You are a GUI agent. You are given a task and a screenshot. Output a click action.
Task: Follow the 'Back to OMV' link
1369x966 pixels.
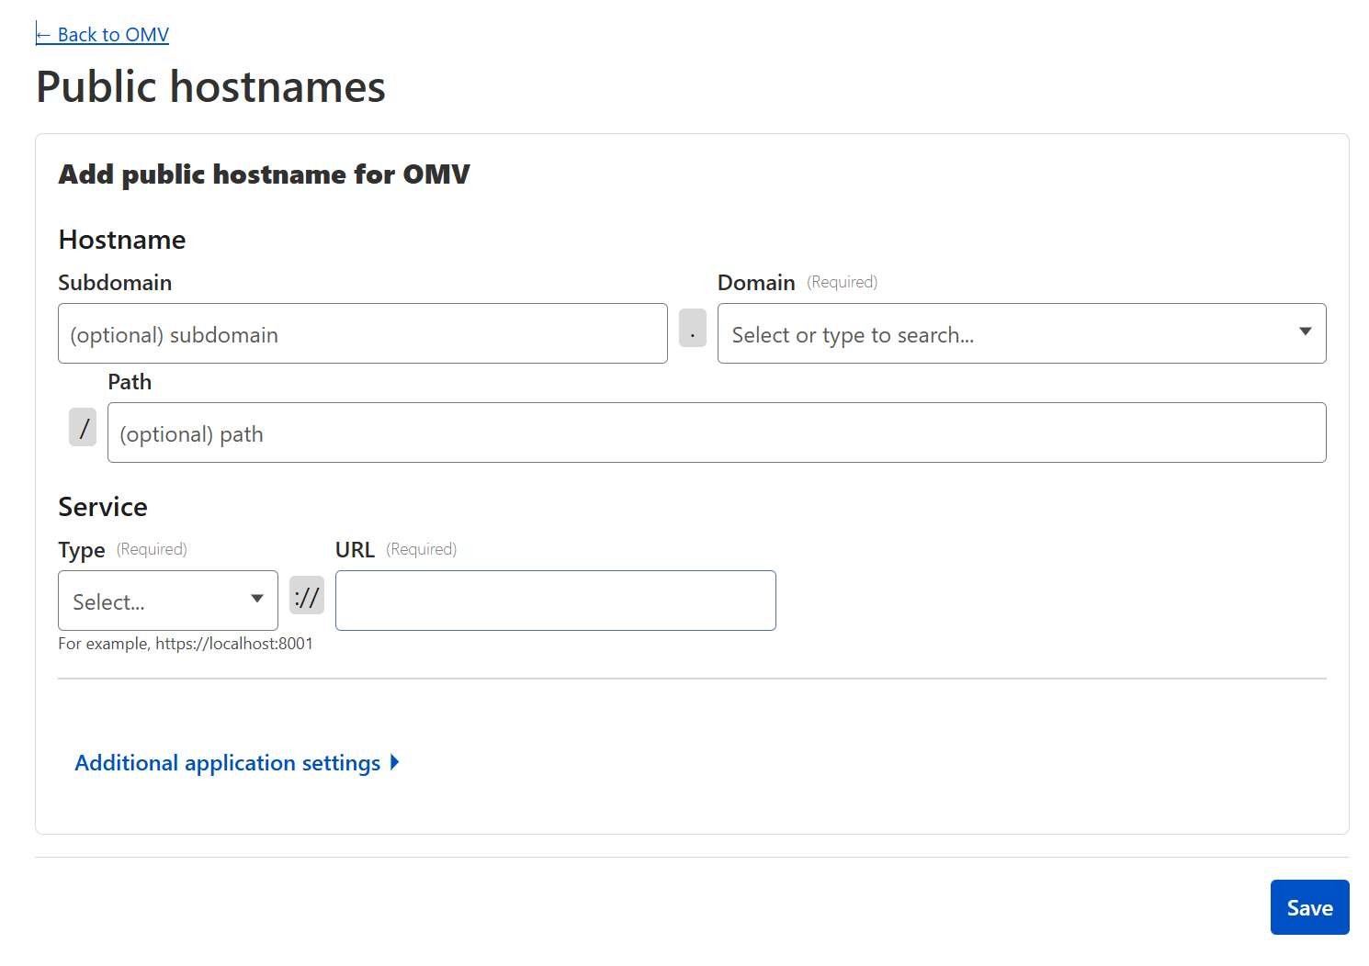pyautogui.click(x=102, y=34)
